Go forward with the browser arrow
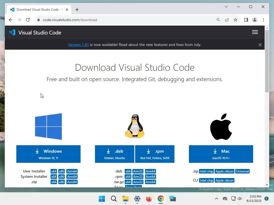274x205 pixels. 19,20
